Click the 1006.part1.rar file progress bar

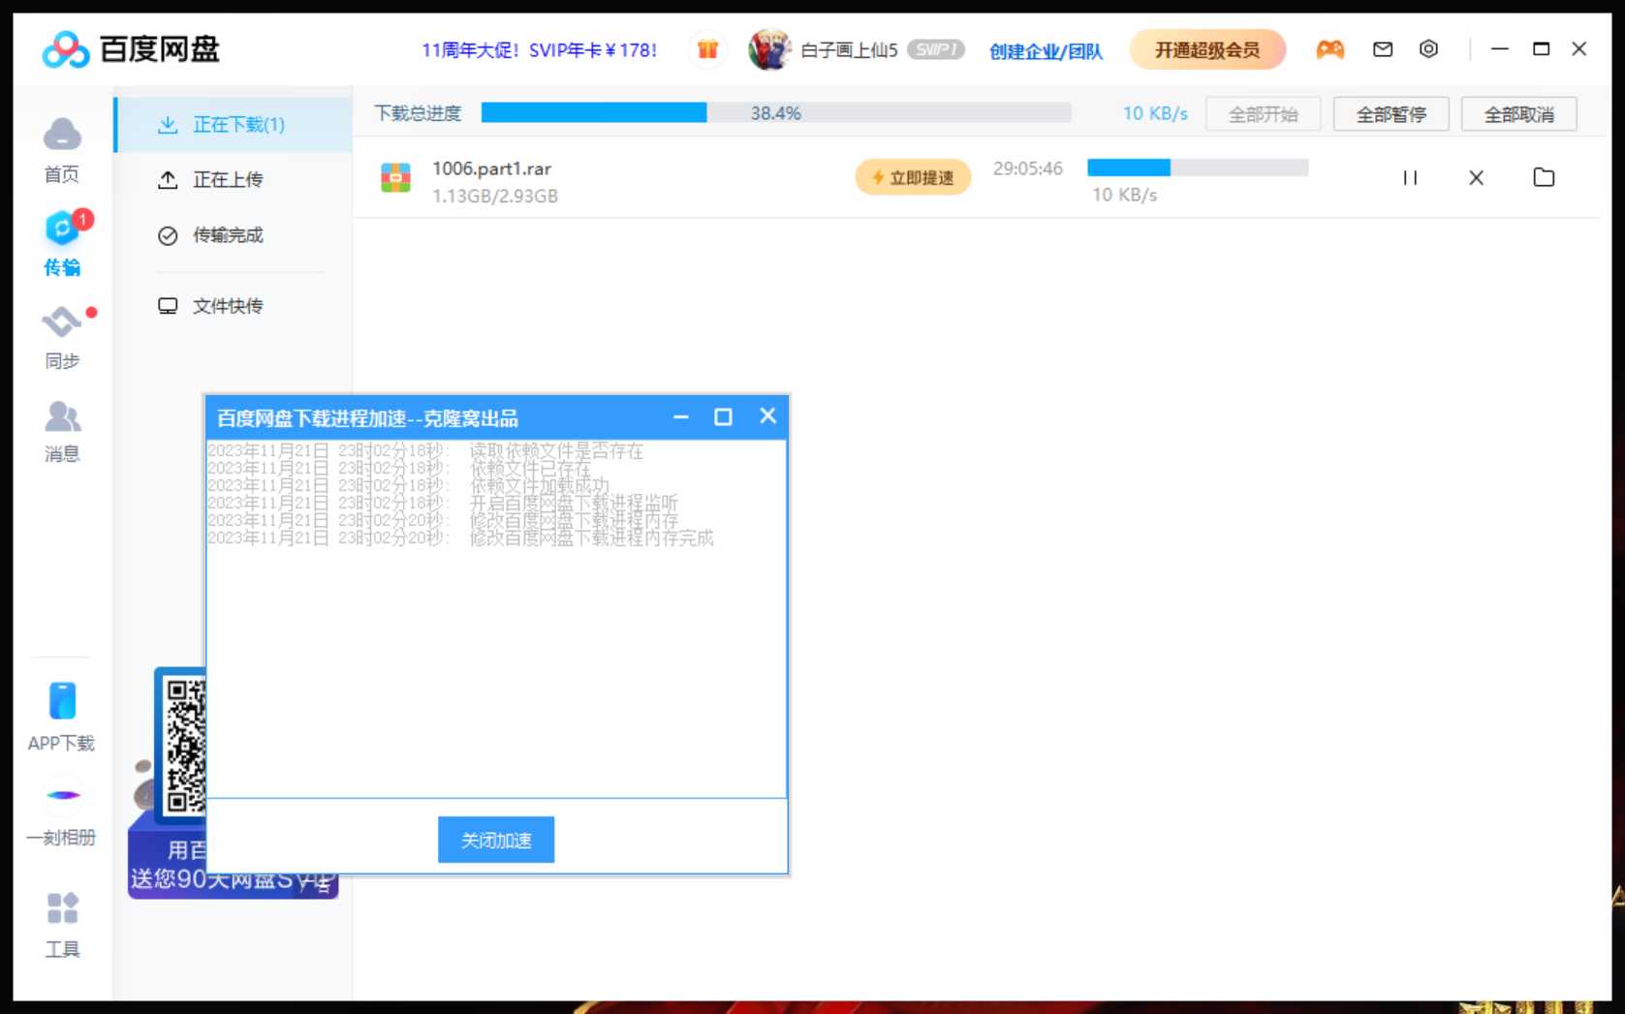(1198, 168)
